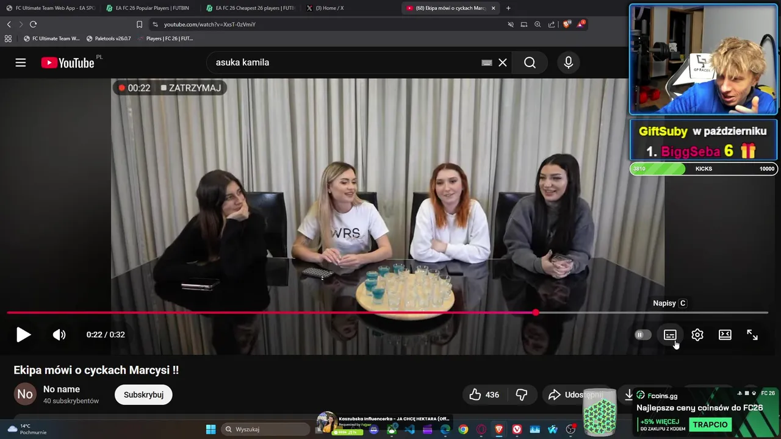Click the progress bar scrubber handle
The image size is (781, 439).
[536, 313]
